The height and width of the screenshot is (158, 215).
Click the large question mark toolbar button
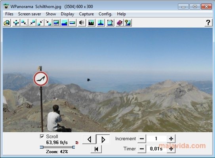point(208,23)
